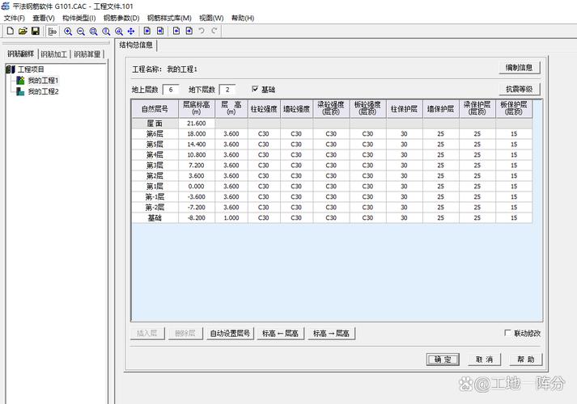Click the New file toolbar icon
This screenshot has height=404, width=577.
pos(11,32)
